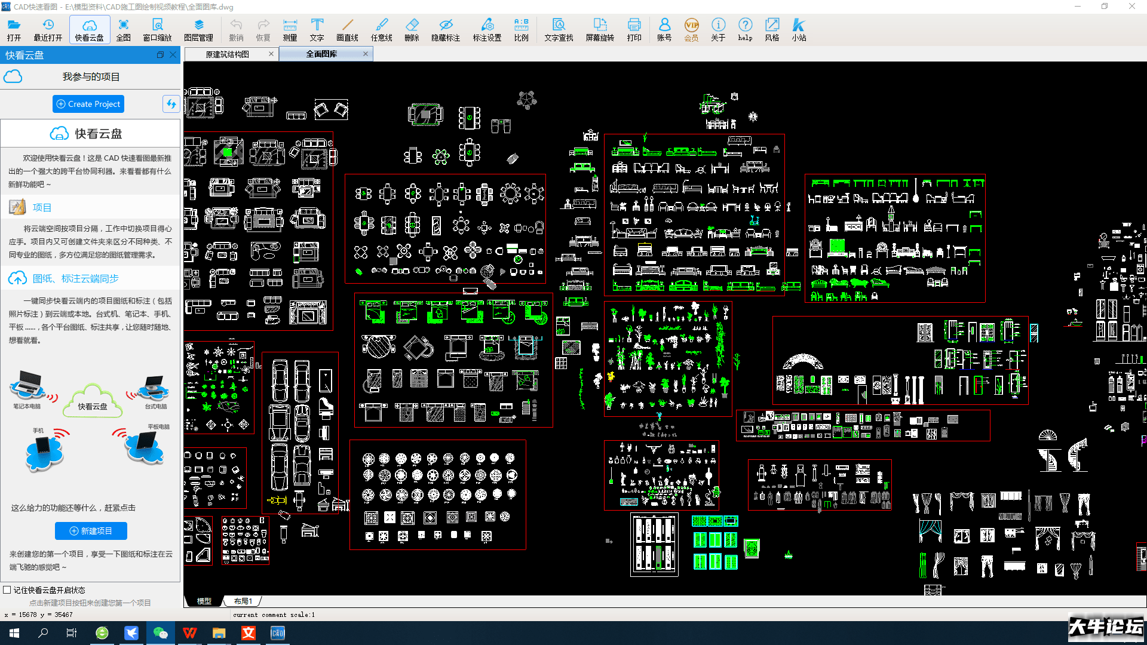Open the 小站 icon
Screen dimensions: 1147x645
[799, 29]
